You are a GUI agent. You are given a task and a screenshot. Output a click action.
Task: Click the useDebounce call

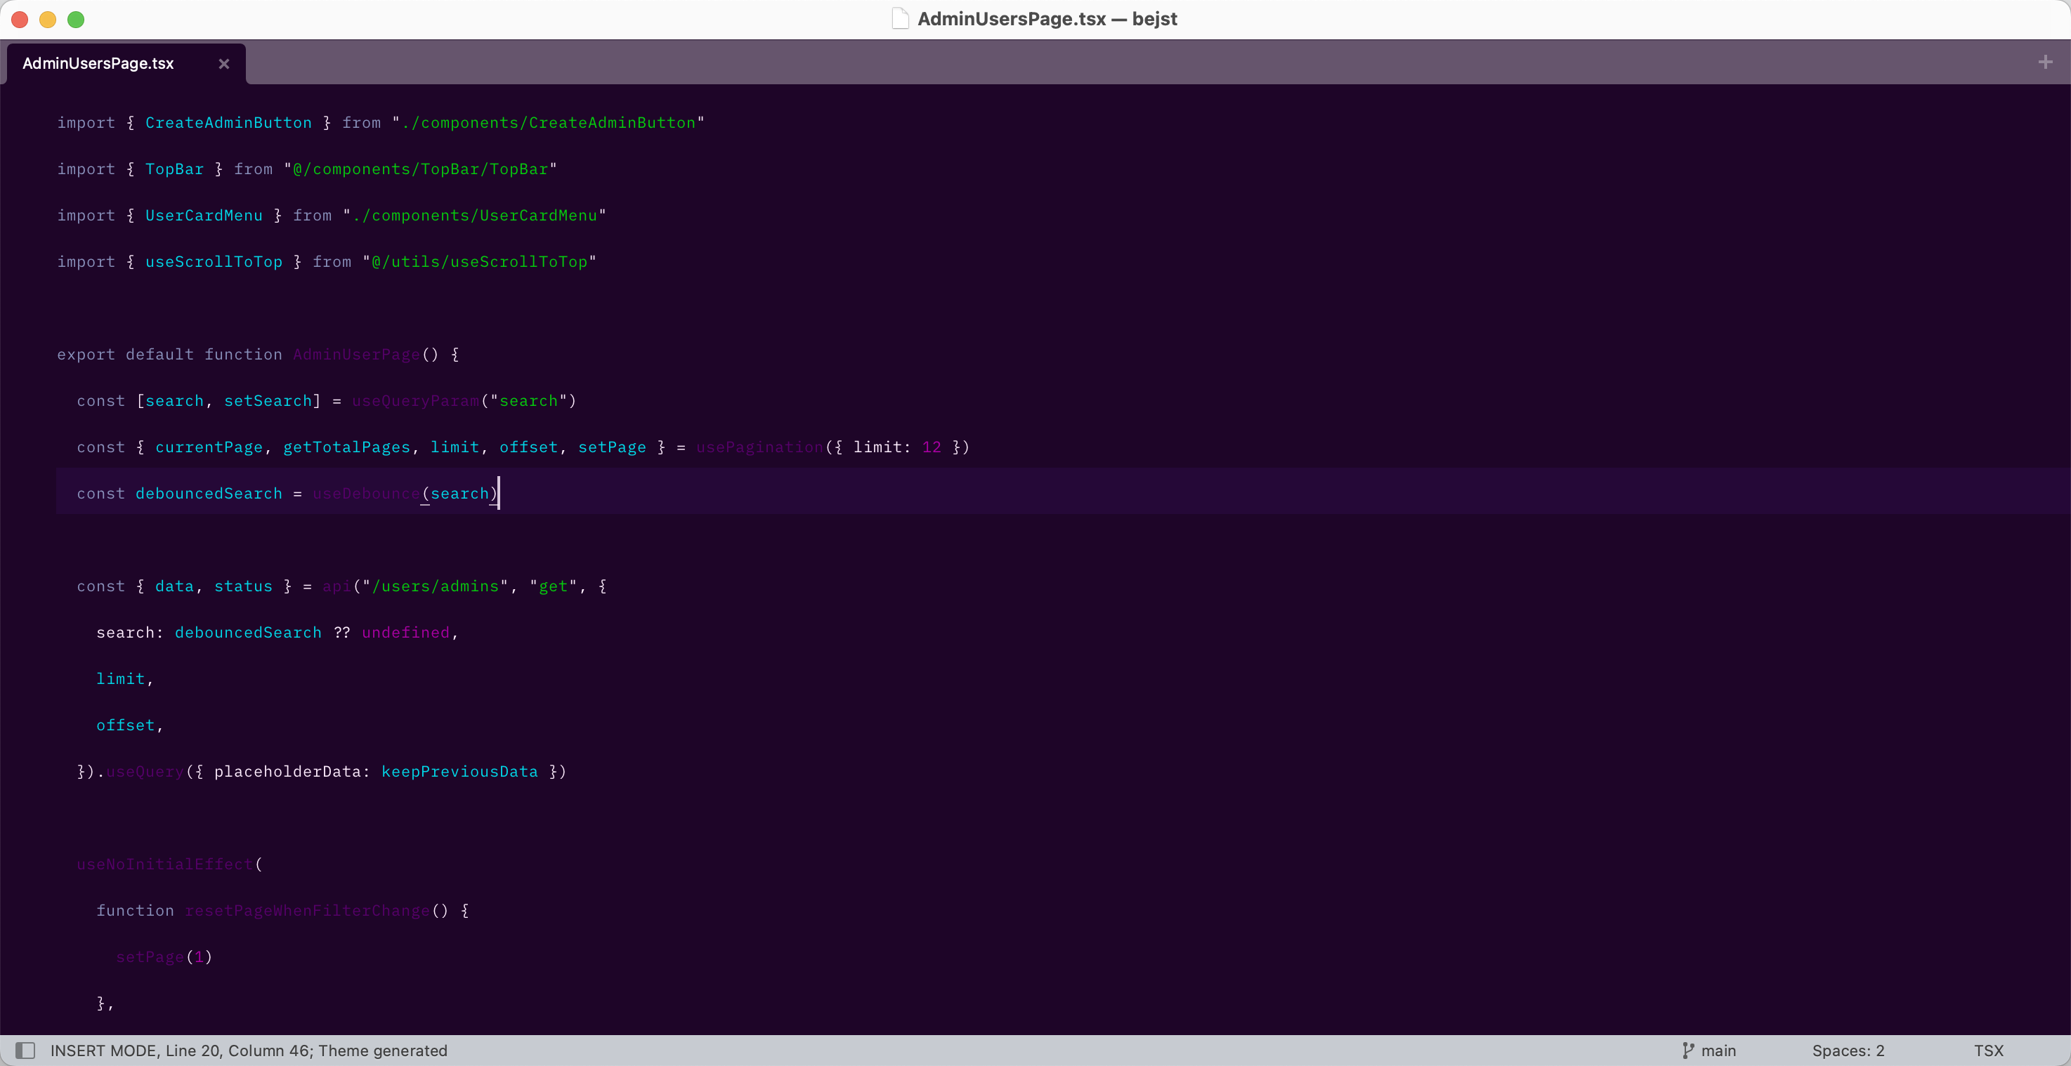(367, 494)
